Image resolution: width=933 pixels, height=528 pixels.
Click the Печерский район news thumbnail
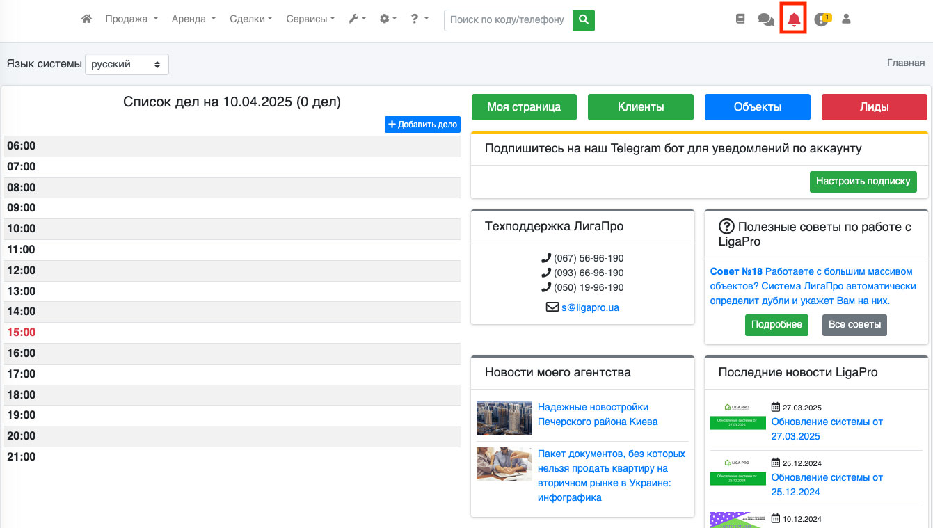504,418
